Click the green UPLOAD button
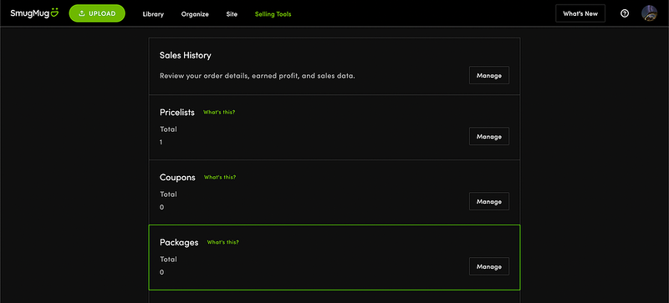This screenshot has height=303, width=669. [97, 13]
